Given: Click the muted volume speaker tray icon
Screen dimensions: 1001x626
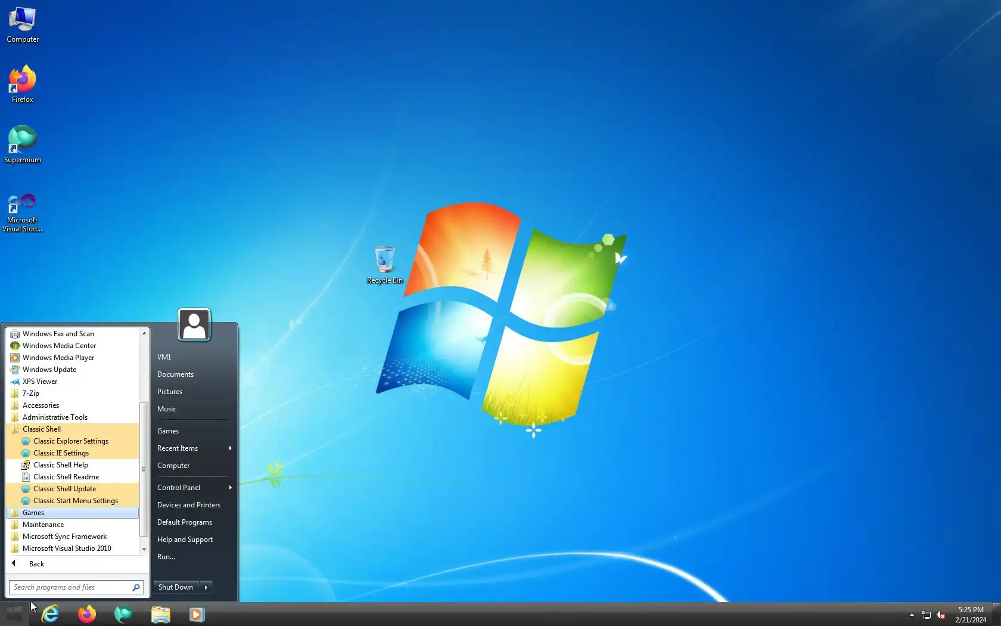Looking at the screenshot, I should (x=941, y=615).
